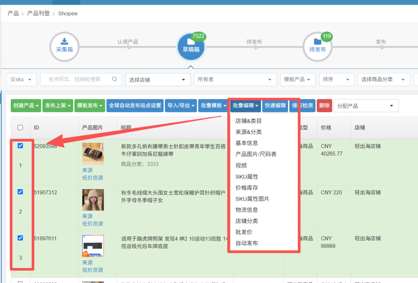Image resolution: width=418 pixels, height=283 pixels.
Task: Open the 模板产品 dropdown
Action: tap(298, 79)
